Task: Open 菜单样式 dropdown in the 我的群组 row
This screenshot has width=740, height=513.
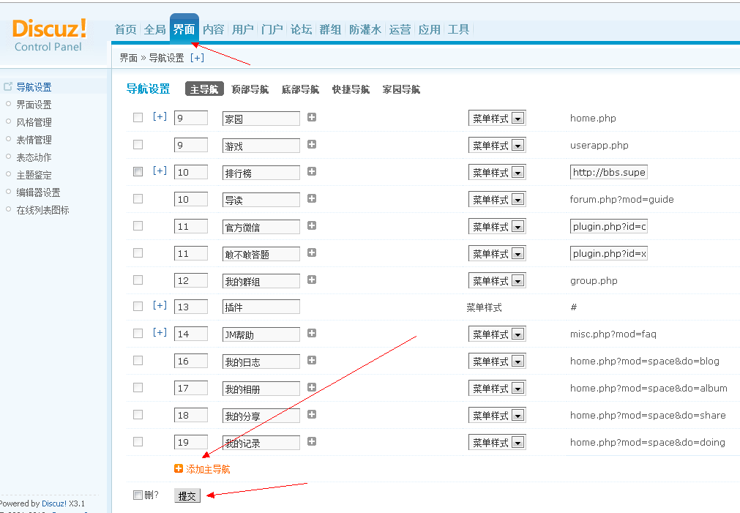Action: coord(497,281)
